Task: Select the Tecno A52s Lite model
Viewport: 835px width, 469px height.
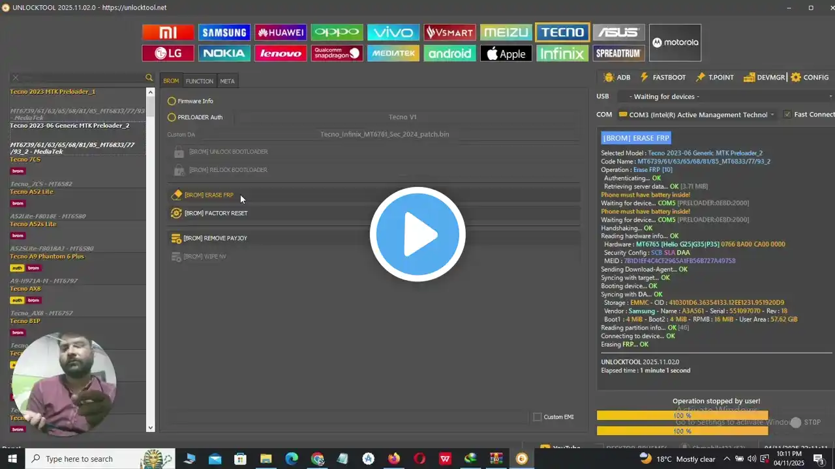Action: [77, 236]
